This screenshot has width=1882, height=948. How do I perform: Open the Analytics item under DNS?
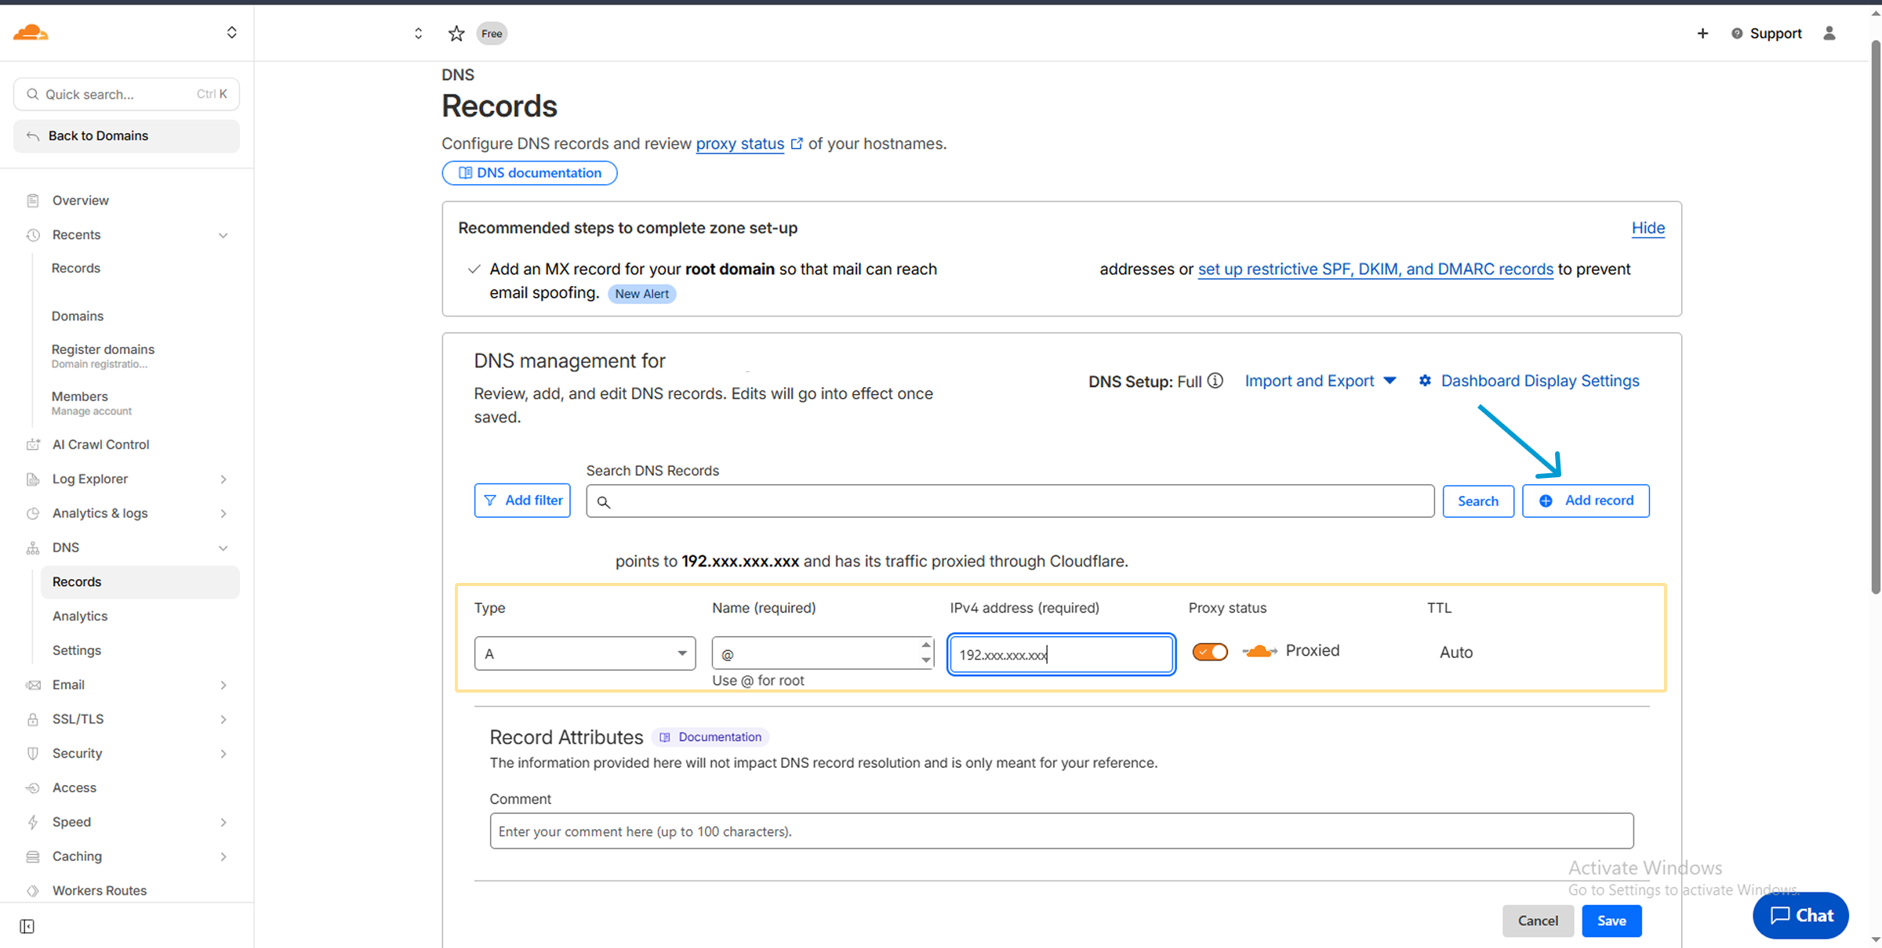pos(80,616)
